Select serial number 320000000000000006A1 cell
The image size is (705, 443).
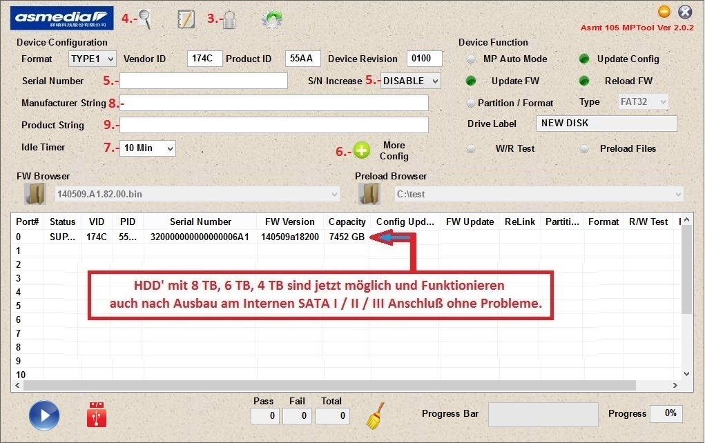pos(200,237)
